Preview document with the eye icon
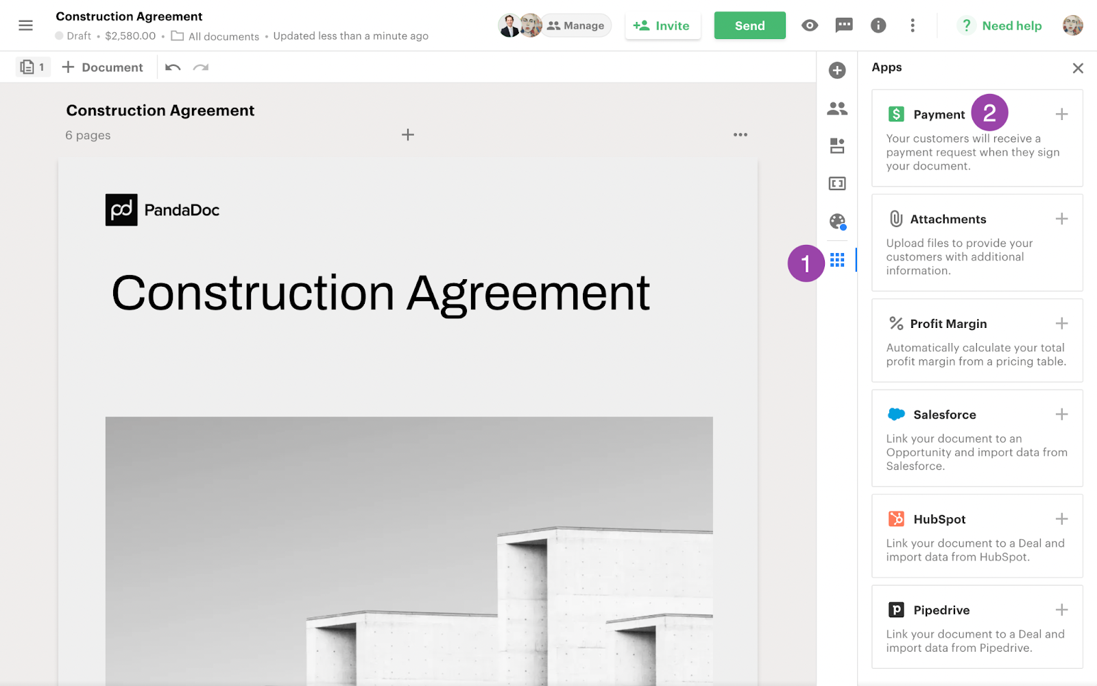The height and width of the screenshot is (686, 1097). point(810,25)
